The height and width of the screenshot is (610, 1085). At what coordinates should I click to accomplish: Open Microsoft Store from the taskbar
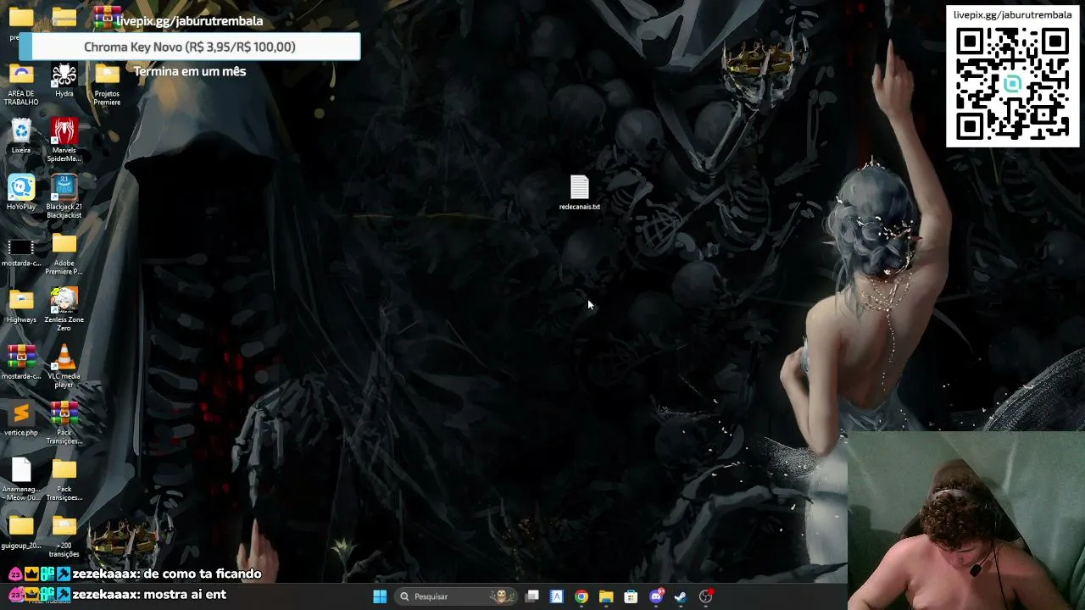click(631, 596)
